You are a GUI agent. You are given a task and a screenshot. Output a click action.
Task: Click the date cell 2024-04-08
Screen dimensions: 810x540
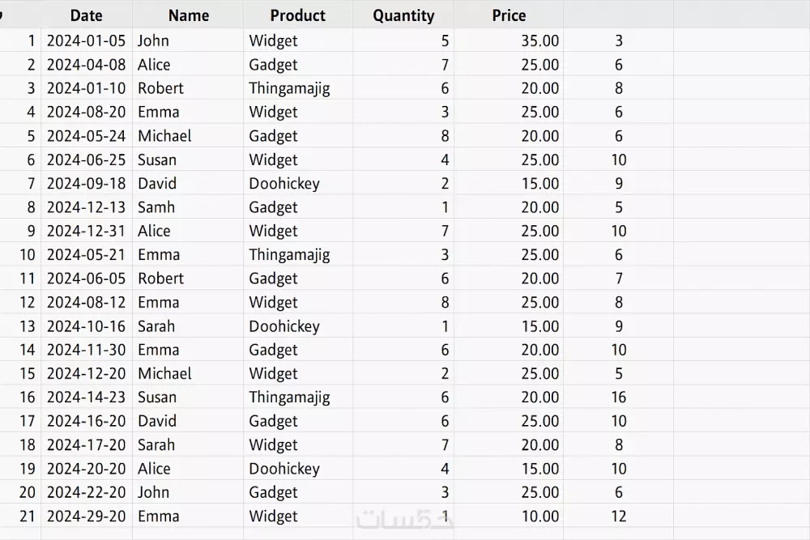click(x=87, y=65)
